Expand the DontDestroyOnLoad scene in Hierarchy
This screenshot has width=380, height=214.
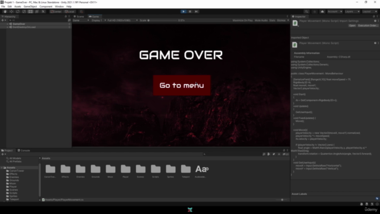(x=8, y=27)
